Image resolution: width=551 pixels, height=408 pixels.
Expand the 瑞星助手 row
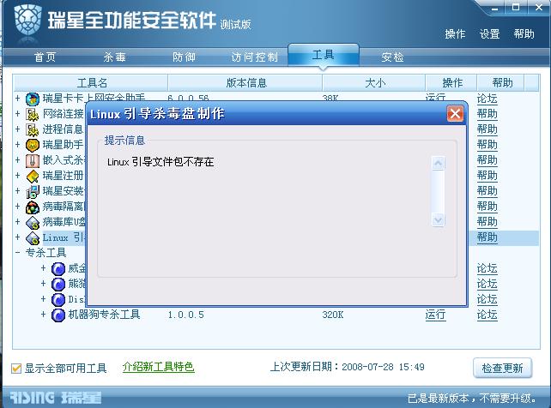pyautogui.click(x=17, y=144)
